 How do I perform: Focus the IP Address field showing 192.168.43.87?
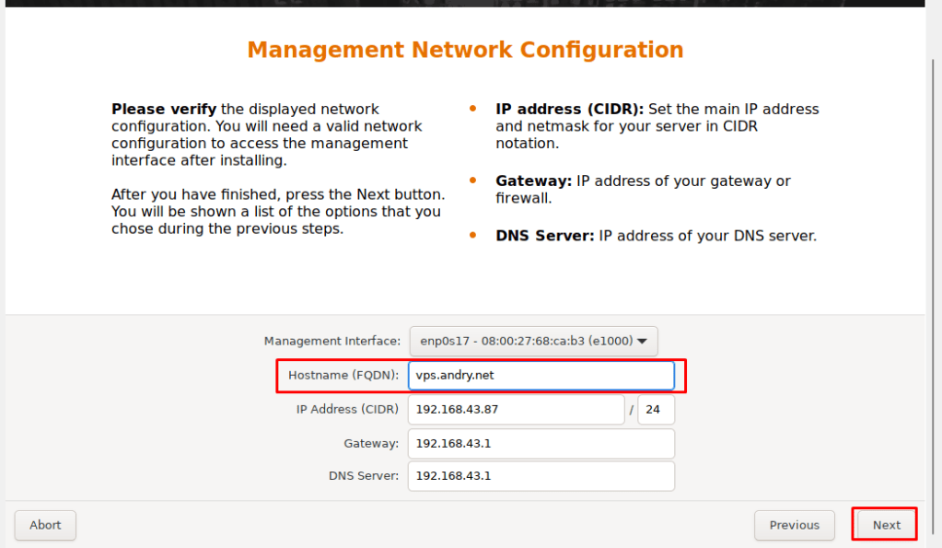(516, 409)
